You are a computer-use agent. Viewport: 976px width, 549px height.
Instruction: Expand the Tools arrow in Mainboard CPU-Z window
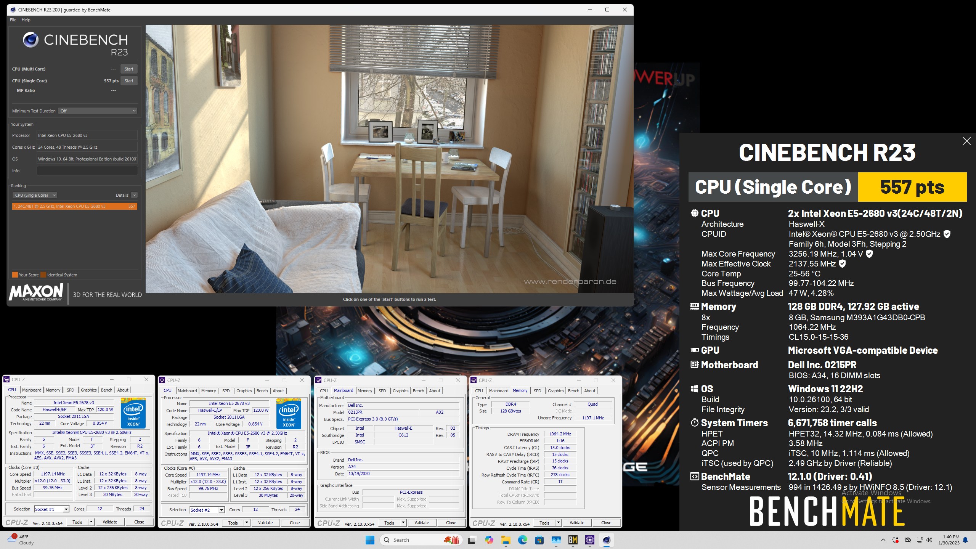click(403, 523)
